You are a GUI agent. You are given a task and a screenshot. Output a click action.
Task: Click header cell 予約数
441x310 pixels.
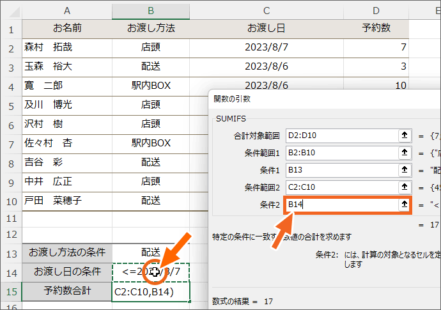click(x=376, y=29)
